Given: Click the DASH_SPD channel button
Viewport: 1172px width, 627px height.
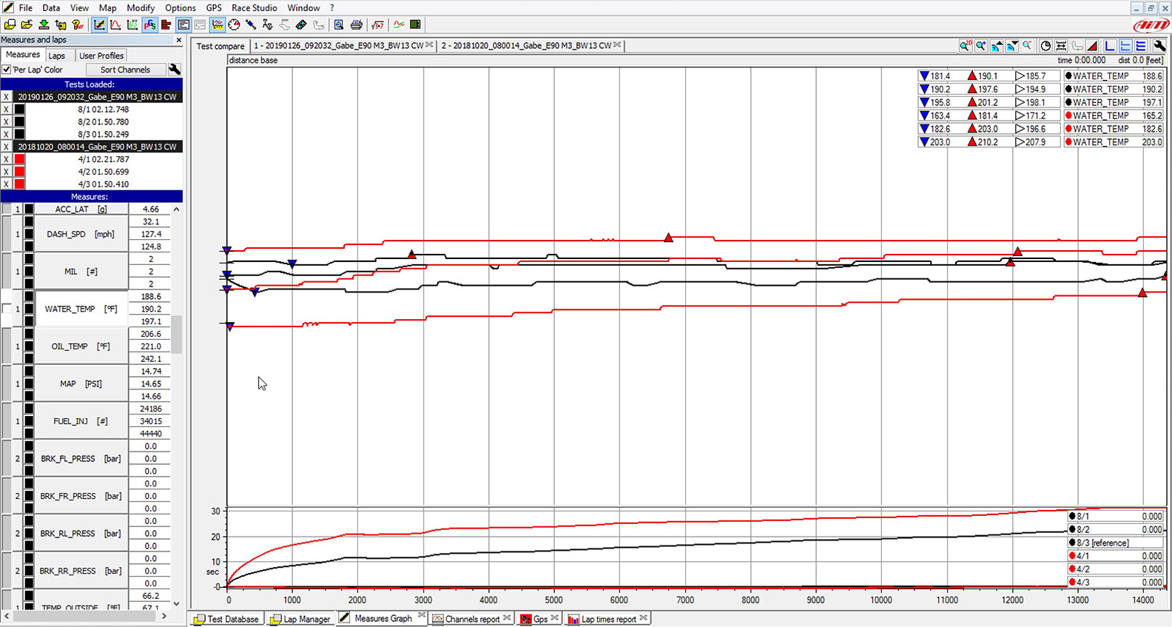Looking at the screenshot, I should click(x=81, y=234).
